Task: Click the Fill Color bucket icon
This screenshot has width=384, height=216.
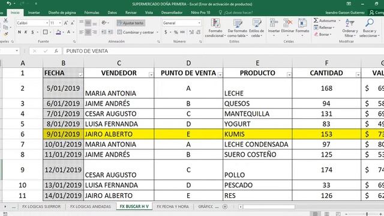Action: (58, 32)
